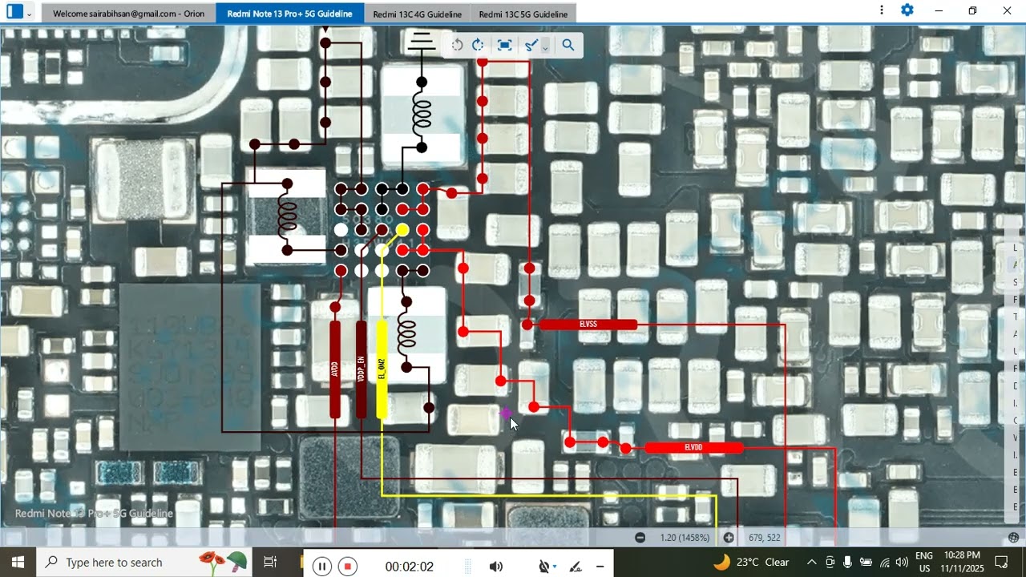Viewport: 1026px width, 577px height.
Task: Select the draw/annotate brush tool
Action: [531, 45]
